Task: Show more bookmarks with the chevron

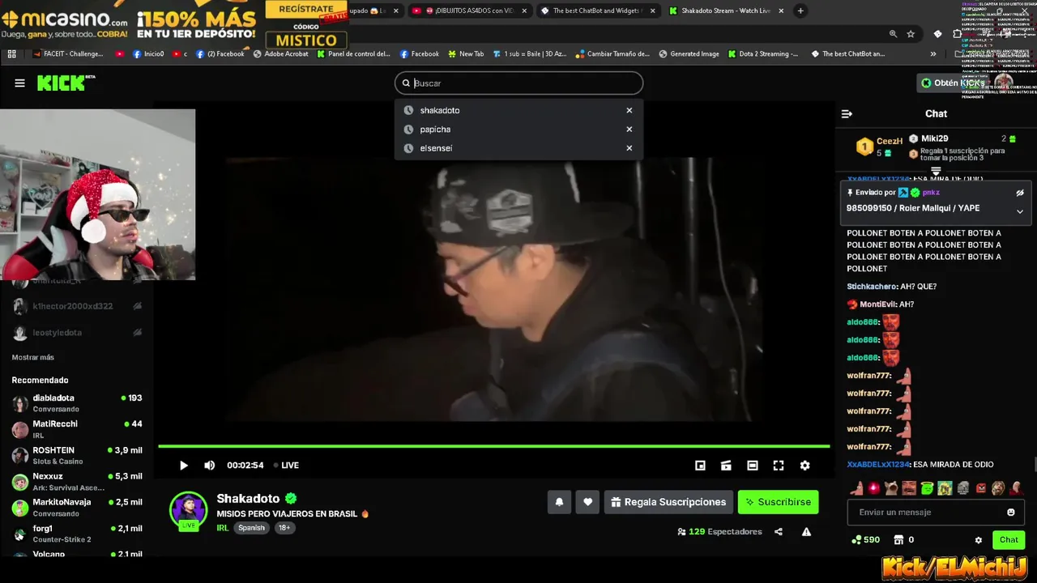Action: click(933, 54)
